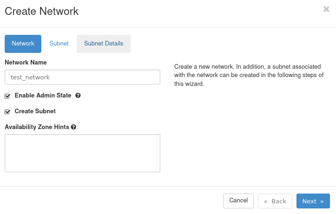Viewport: 336px width, 214px height.
Task: Click the Create Network dialog title
Action: [41, 11]
